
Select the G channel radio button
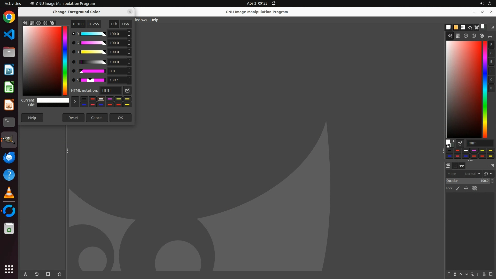point(74,43)
